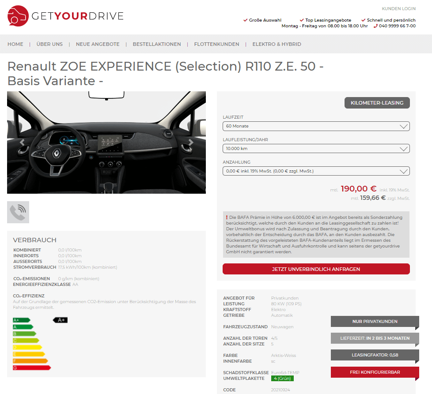This screenshot has height=394, width=432.
Task: Click the 159,66 € net price
Action: (373, 198)
